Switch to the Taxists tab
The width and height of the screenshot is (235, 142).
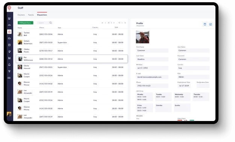click(x=31, y=15)
